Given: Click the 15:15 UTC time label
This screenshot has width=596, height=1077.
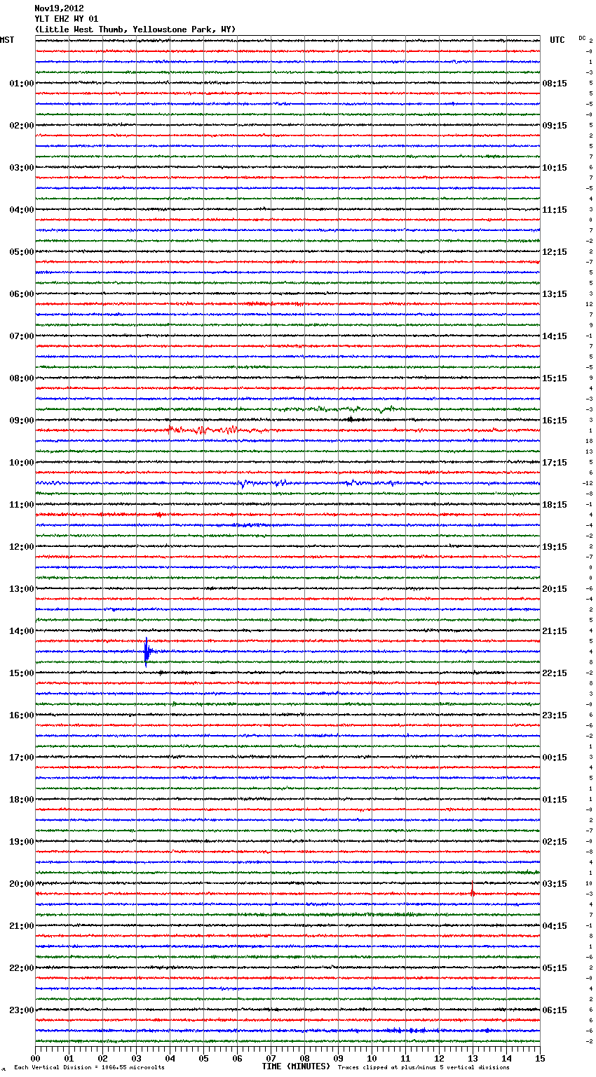Looking at the screenshot, I should (555, 378).
